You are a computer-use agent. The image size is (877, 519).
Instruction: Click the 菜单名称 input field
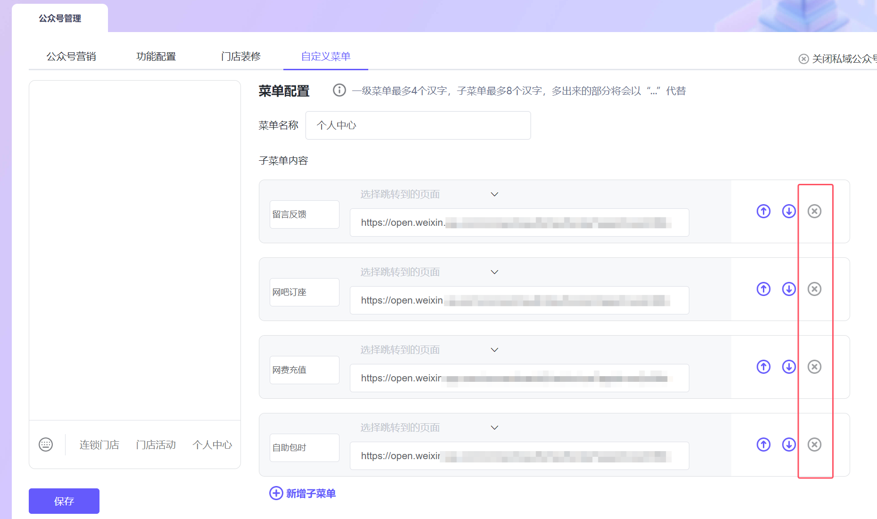click(418, 125)
